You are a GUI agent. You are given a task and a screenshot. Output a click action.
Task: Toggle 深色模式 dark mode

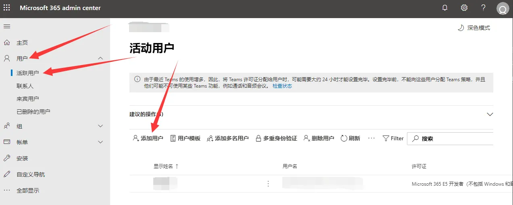pos(474,28)
